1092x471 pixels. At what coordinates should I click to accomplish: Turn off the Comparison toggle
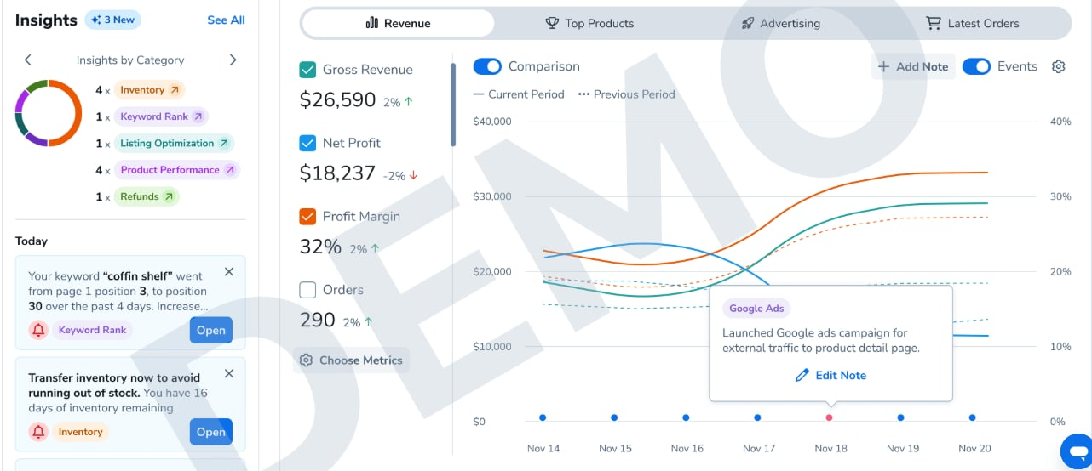click(487, 66)
